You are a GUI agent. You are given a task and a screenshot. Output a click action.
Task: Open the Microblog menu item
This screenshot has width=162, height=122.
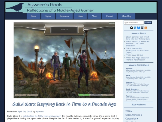(126, 16)
